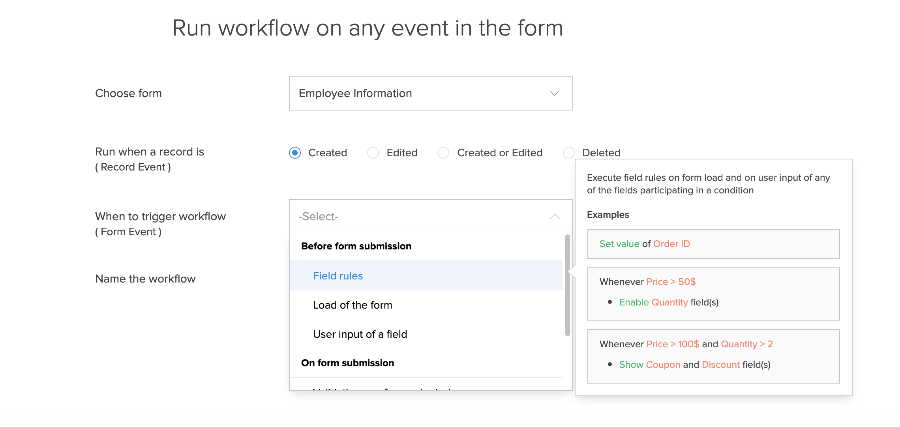The width and height of the screenshot is (900, 427).
Task: Click the On form submission group header
Action: tap(347, 363)
